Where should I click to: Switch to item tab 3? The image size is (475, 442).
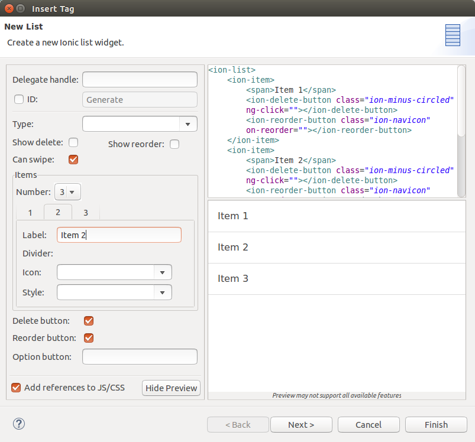pyautogui.click(x=86, y=213)
